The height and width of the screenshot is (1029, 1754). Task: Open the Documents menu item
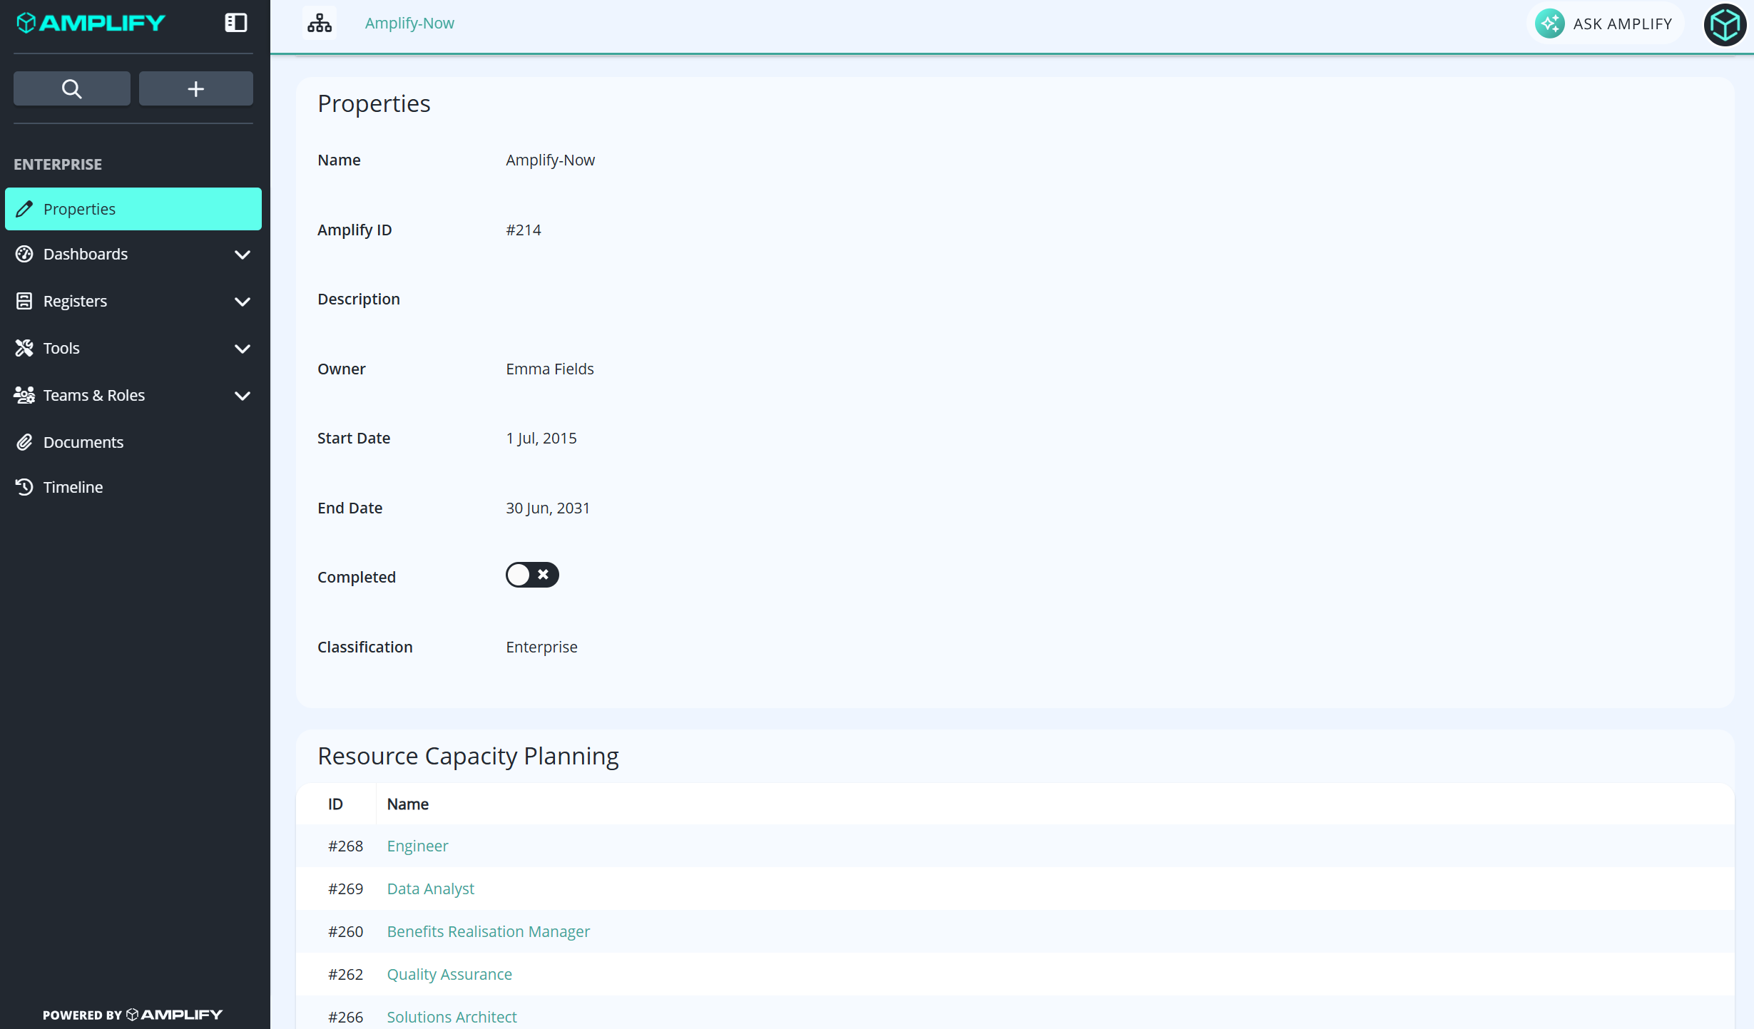tap(133, 442)
